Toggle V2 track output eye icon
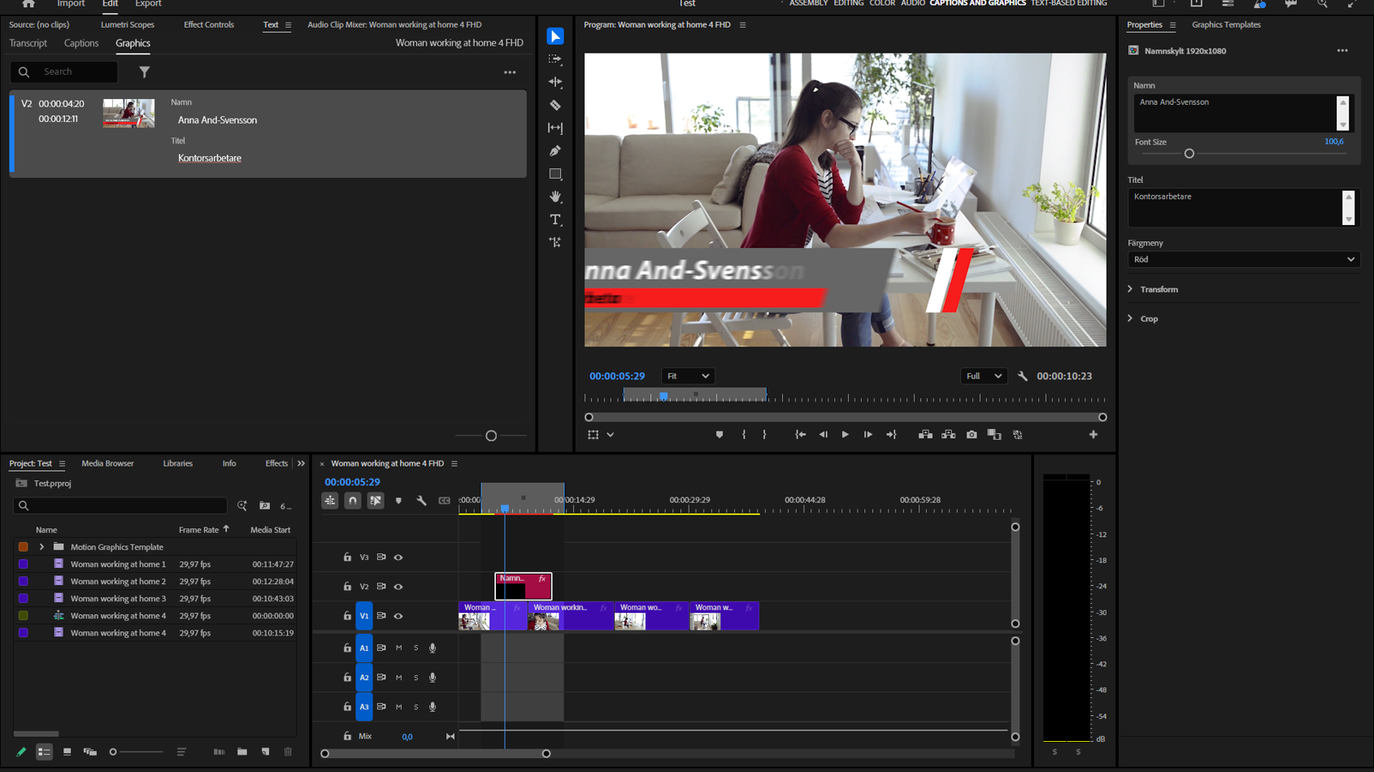The image size is (1374, 772). click(398, 587)
